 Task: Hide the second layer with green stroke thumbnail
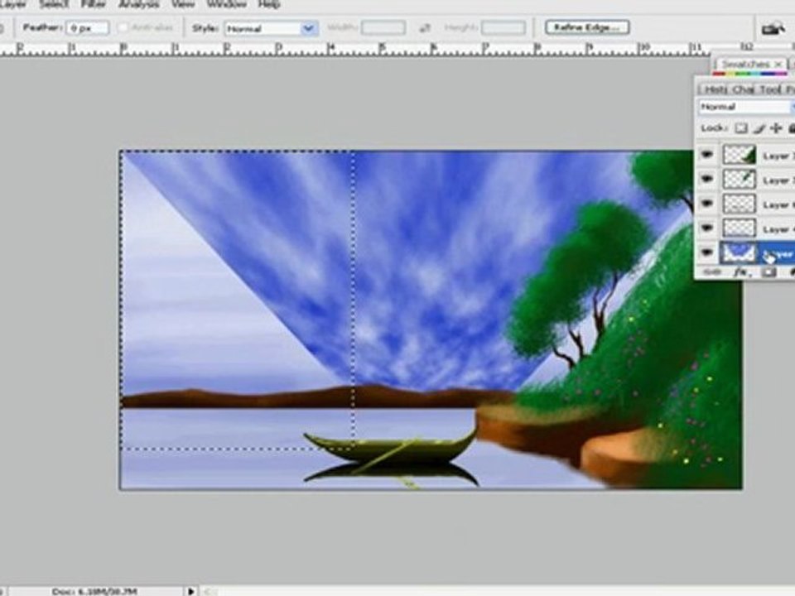(706, 179)
